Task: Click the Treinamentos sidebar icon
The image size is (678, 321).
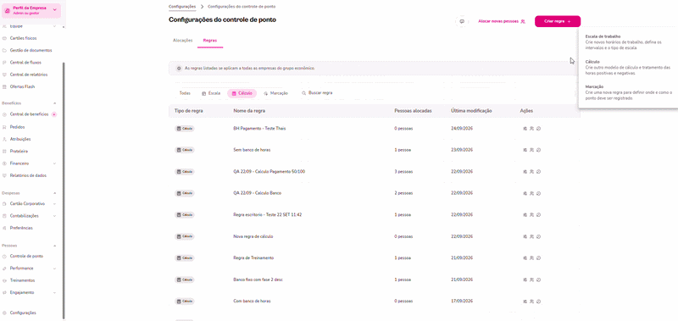Action: pos(4,280)
